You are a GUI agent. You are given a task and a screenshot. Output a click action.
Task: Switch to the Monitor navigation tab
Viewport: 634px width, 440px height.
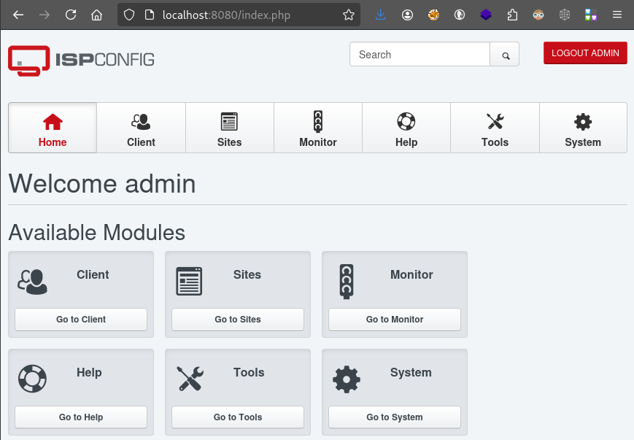[x=318, y=128]
